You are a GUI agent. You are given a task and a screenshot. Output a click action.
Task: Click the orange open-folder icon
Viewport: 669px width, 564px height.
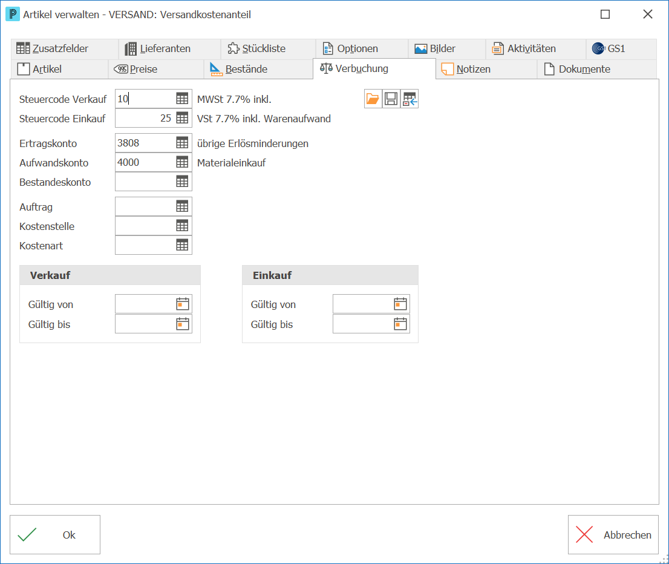(x=373, y=99)
